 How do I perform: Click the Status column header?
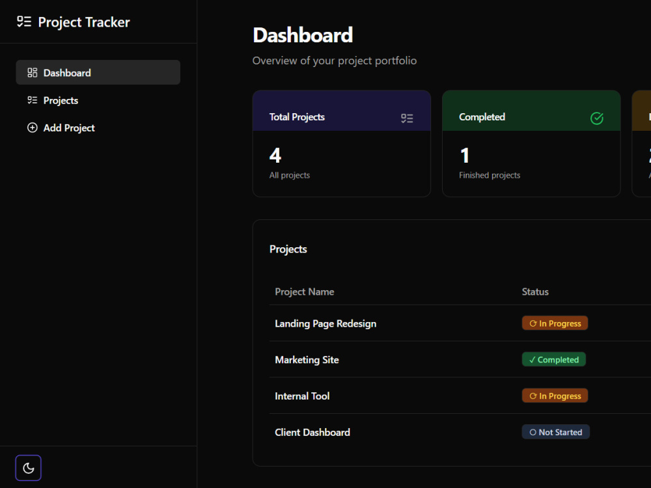click(x=534, y=291)
